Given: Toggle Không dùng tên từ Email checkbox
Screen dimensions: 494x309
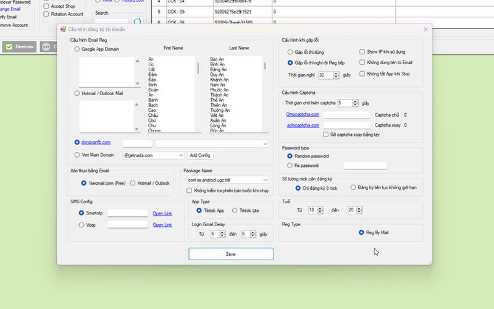Looking at the screenshot, I should (x=362, y=62).
